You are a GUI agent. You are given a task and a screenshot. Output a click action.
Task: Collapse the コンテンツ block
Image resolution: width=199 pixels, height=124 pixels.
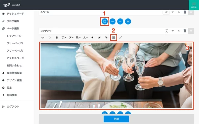pos(166,31)
